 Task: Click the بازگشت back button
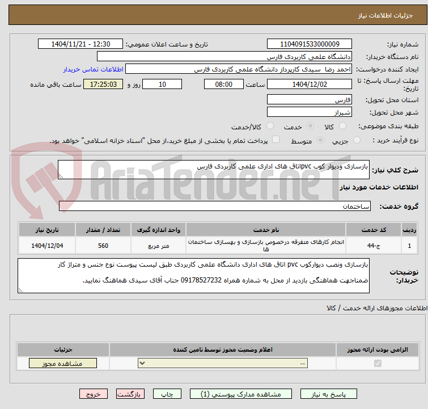click(130, 394)
